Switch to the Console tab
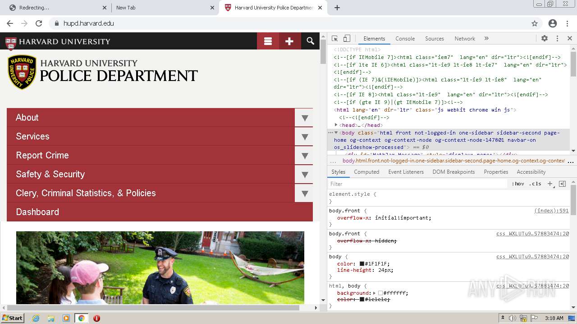The image size is (577, 324). 405,39
